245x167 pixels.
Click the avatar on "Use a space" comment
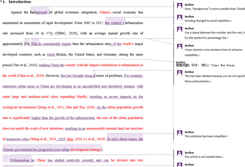click(x=180, y=29)
